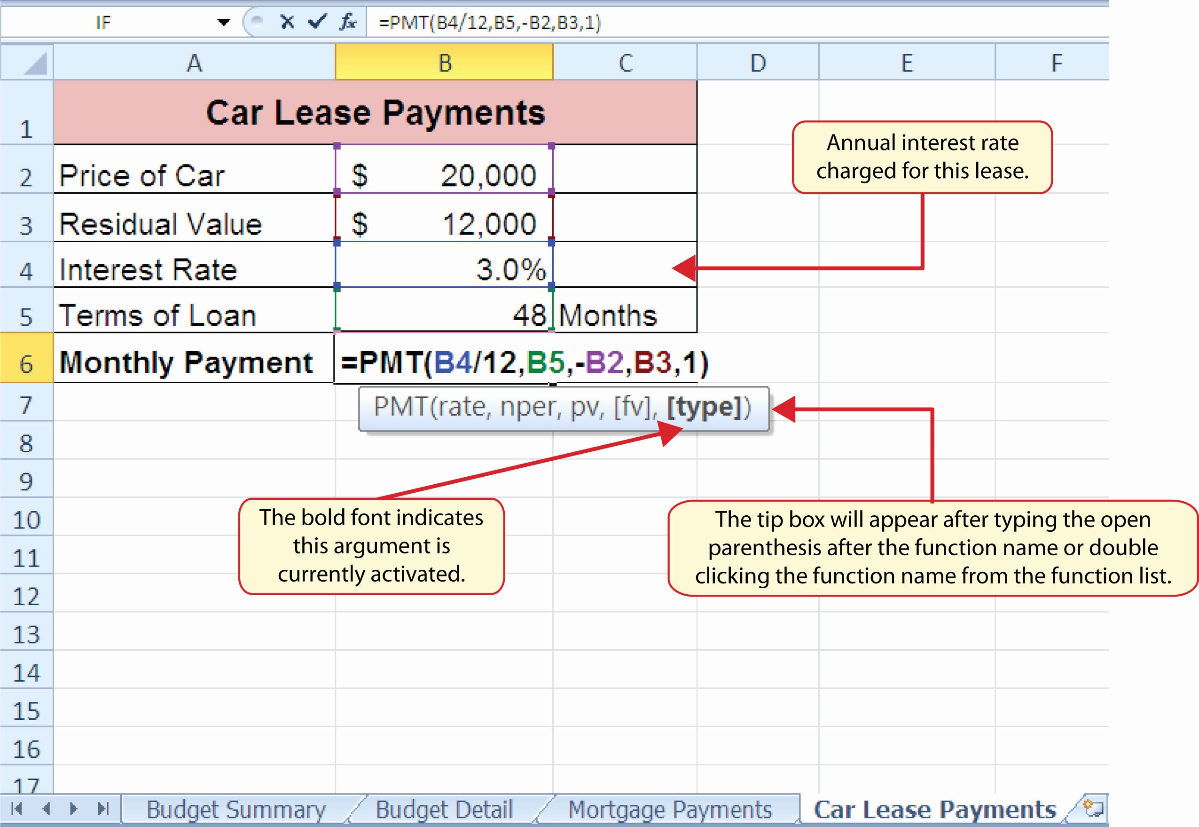Click the Navigate Next Sheet arrow icon
Image resolution: width=1199 pixels, height=827 pixels.
[x=69, y=807]
